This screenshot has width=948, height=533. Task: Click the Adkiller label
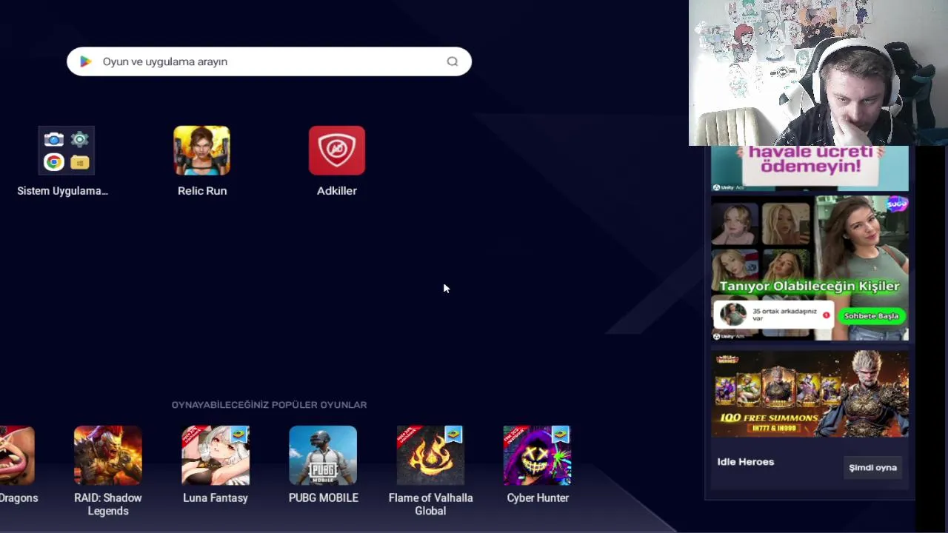coord(337,191)
